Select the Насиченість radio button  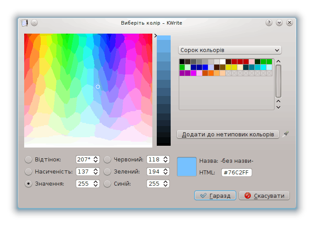[29, 171]
